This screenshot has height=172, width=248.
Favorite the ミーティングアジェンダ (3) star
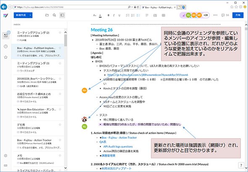tap(60, 63)
